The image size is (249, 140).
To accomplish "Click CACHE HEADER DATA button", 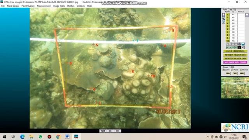I will tap(235, 51).
